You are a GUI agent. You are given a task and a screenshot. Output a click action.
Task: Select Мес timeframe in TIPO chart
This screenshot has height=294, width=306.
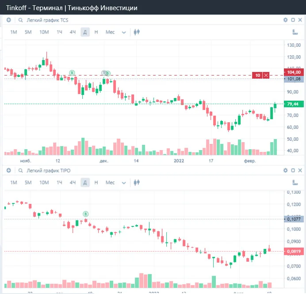click(x=110, y=183)
